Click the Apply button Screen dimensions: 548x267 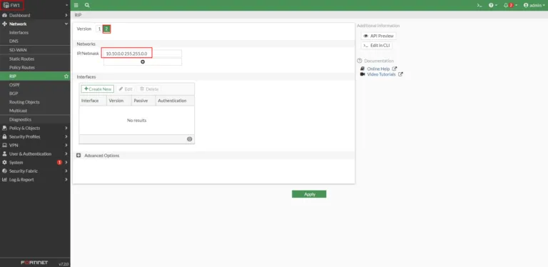pyautogui.click(x=309, y=194)
